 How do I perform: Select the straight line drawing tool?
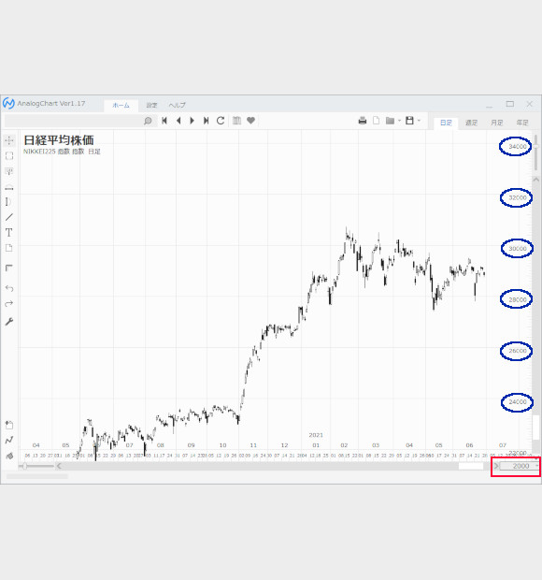tap(9, 217)
